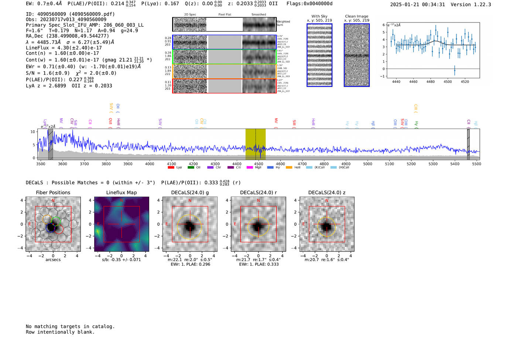Click the Primary Spec_Slot_IFU_AMP text line
Viewport: 517px width, 352px height.
click(x=85, y=25)
